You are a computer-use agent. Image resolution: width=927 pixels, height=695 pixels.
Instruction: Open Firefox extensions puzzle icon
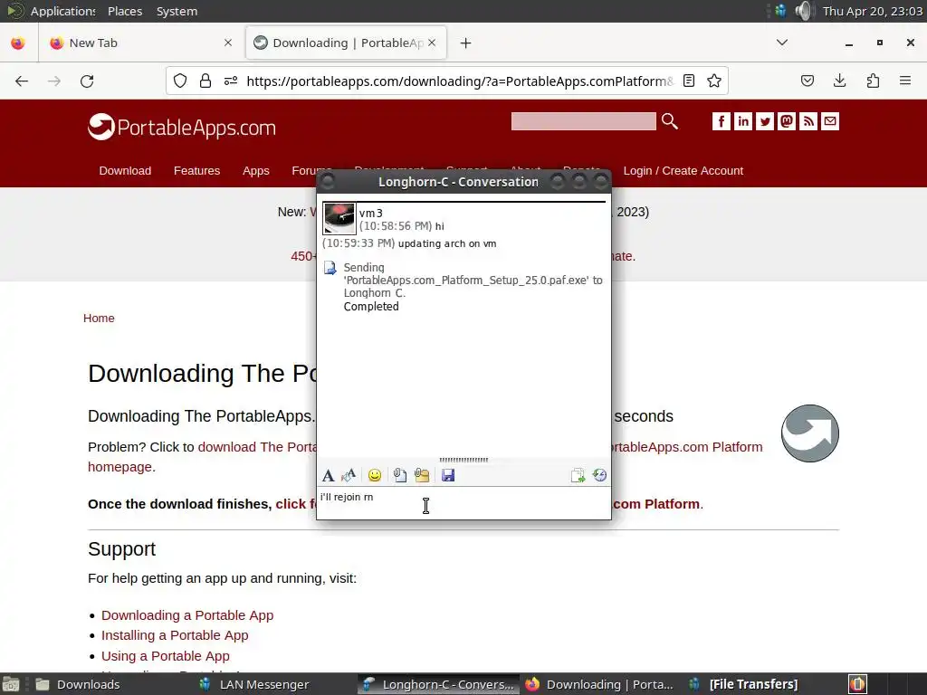coord(873,81)
